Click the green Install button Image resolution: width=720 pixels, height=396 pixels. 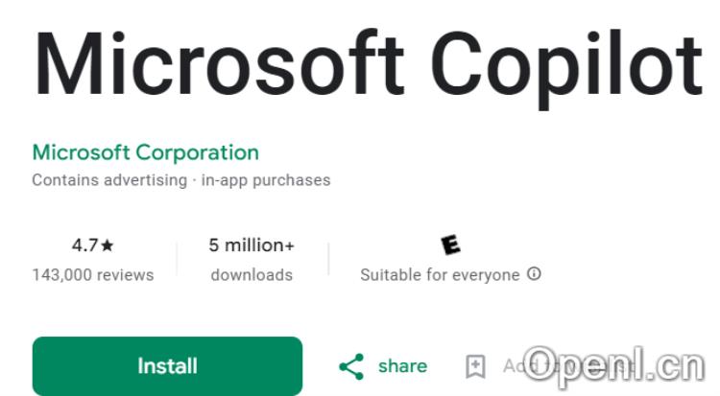(167, 366)
